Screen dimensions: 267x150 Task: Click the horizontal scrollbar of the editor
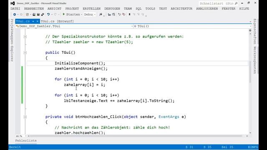[136, 136]
